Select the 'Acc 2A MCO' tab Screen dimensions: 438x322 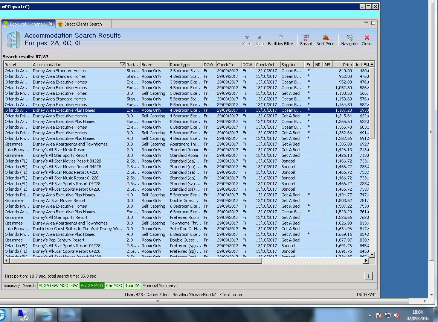pyautogui.click(x=92, y=286)
